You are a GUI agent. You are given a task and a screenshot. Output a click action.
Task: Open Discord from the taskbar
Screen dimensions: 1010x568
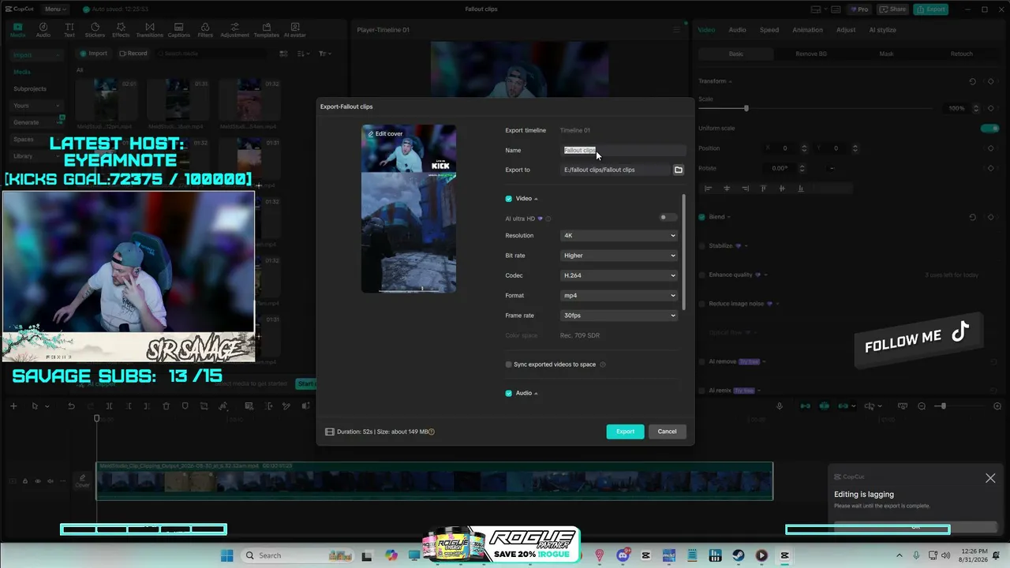624,555
